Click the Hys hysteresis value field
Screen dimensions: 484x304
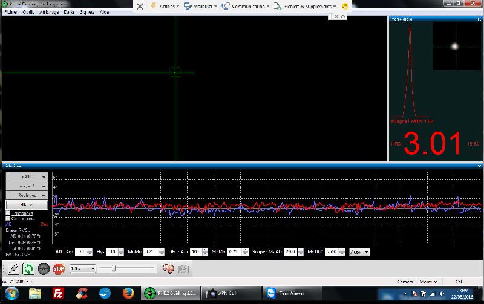click(112, 252)
